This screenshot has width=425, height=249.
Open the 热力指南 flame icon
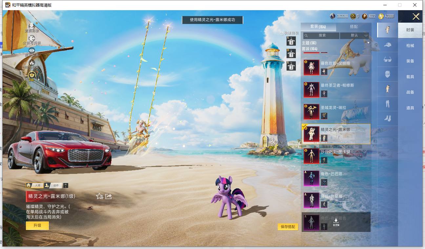click(x=32, y=62)
